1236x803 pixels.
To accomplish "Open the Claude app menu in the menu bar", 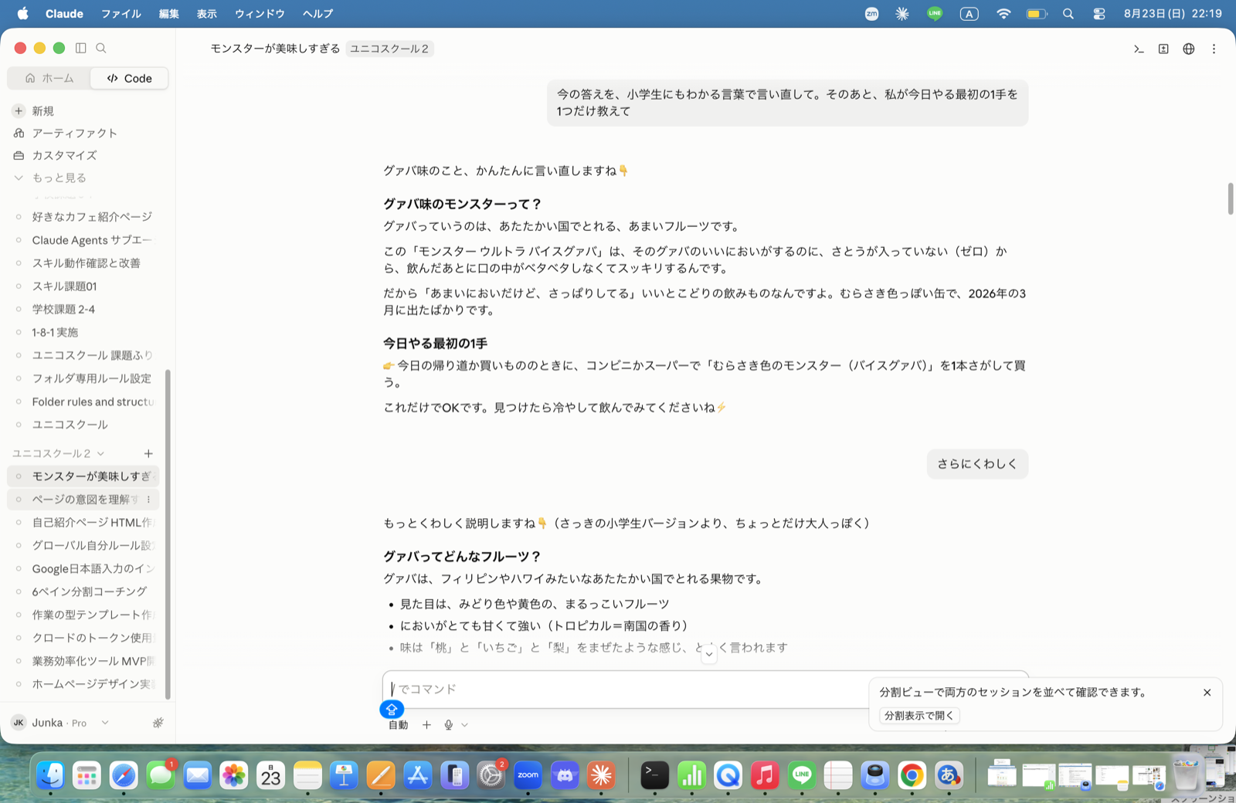I will [x=64, y=14].
